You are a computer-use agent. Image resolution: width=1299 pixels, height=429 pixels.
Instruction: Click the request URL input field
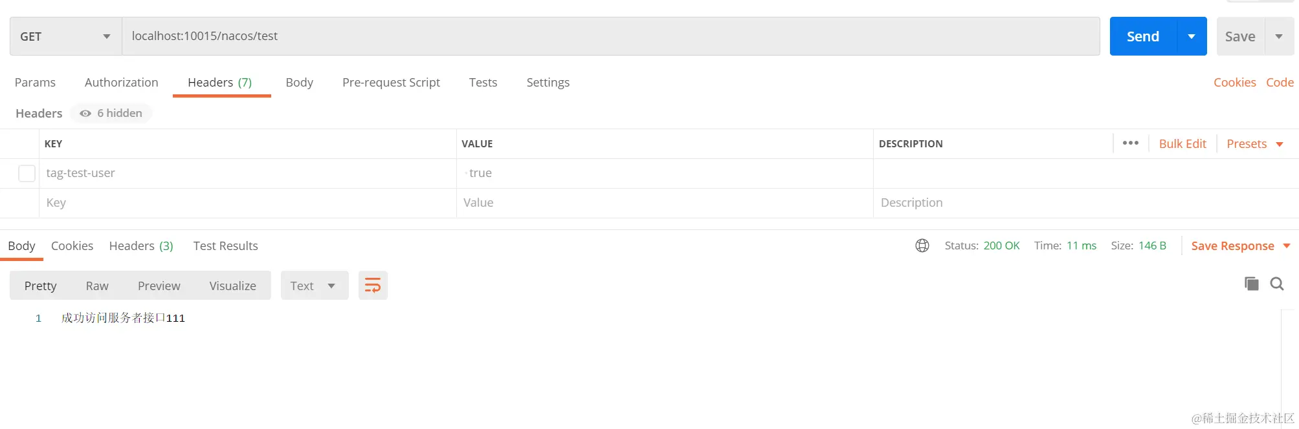coord(611,36)
